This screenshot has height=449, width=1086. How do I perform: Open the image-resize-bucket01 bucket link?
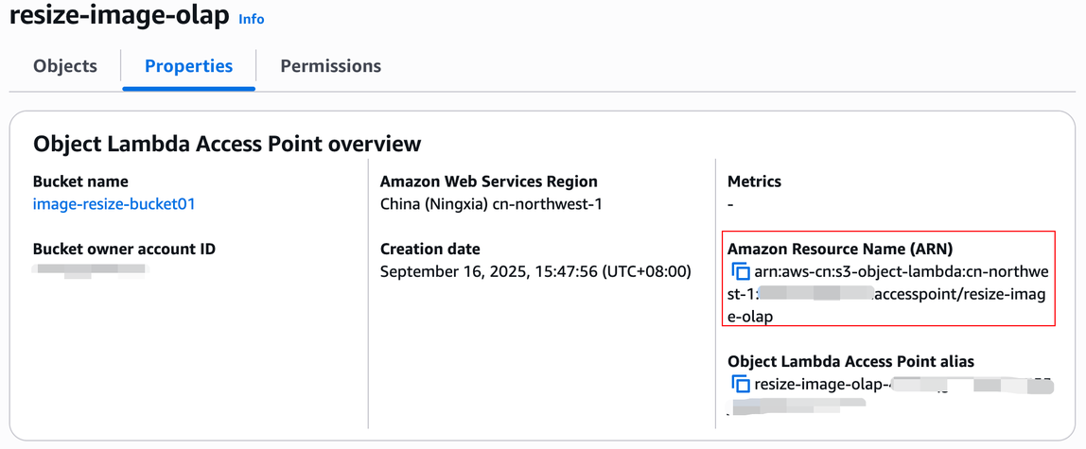[x=114, y=204]
